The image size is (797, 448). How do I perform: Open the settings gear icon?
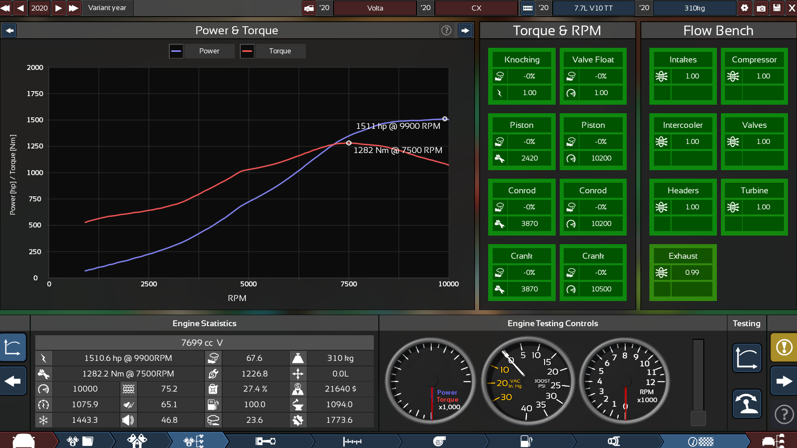point(745,8)
